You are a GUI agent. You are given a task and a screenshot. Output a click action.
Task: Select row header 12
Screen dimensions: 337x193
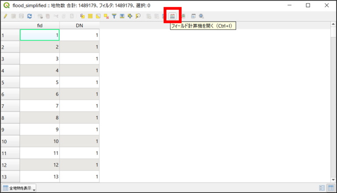click(10, 165)
